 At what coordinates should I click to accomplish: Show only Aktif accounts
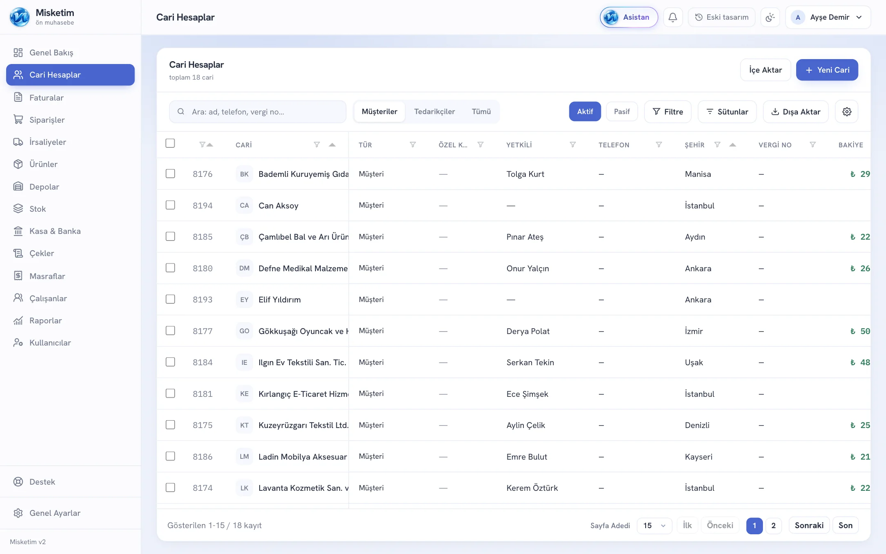pos(585,112)
